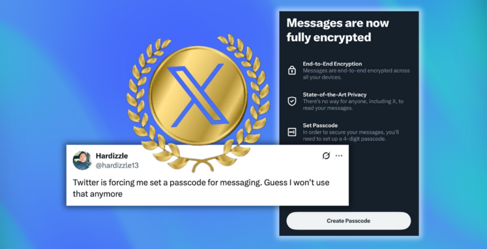487x249 pixels.
Task: Open Hardizzle's profile avatar
Action: 82,160
